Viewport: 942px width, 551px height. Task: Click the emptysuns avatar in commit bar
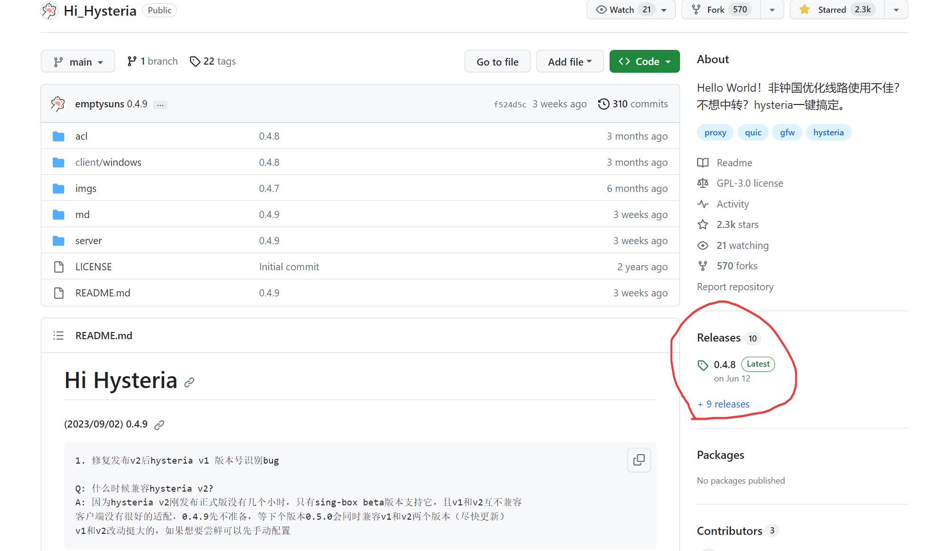tap(58, 104)
